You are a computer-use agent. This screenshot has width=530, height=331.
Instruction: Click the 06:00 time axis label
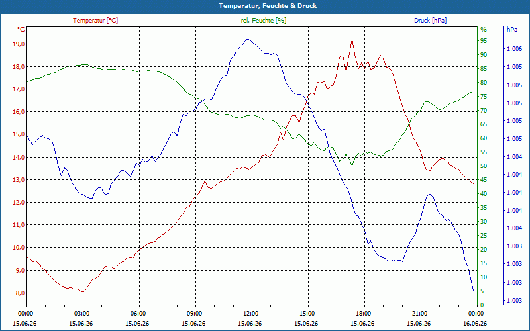tap(139, 313)
